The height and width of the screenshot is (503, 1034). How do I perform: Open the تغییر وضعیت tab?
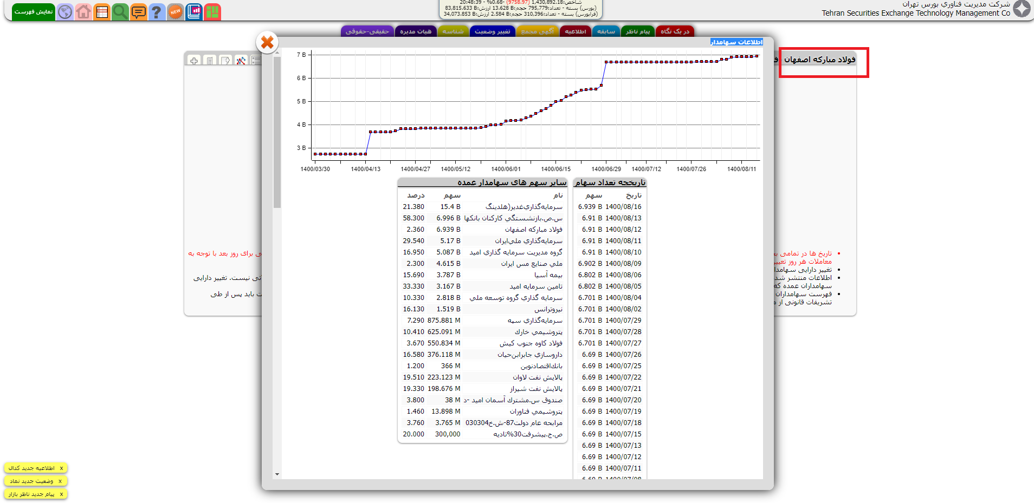tap(493, 31)
